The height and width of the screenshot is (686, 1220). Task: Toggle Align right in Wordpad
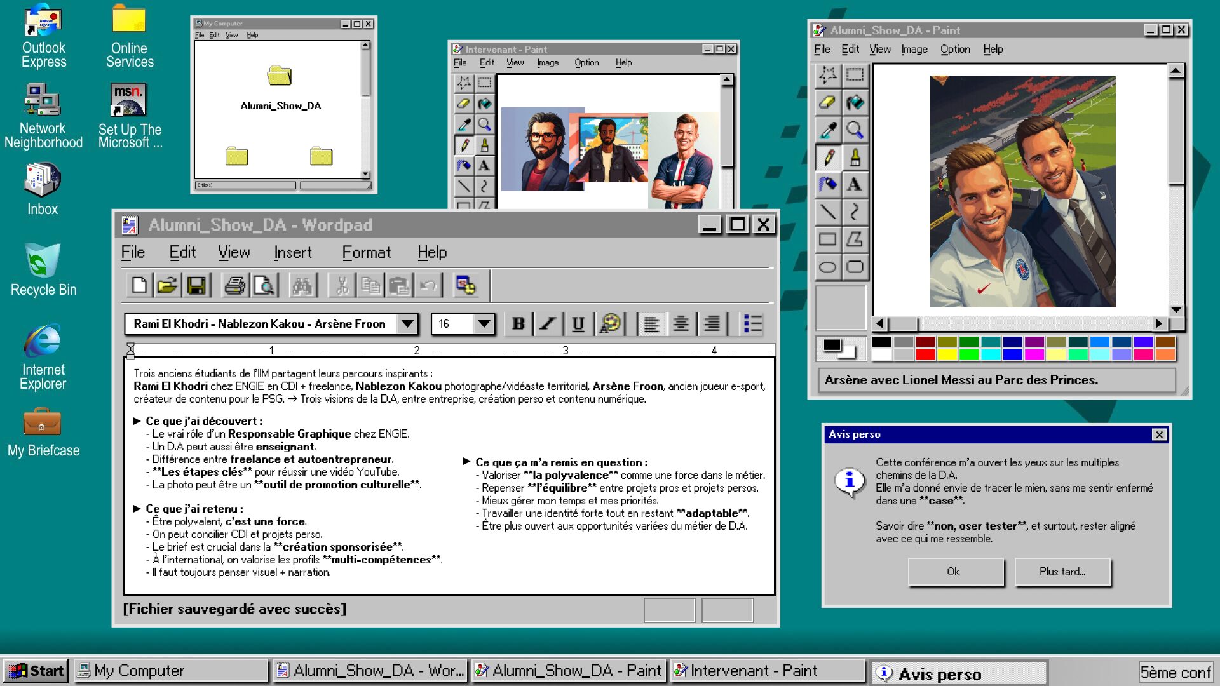712,324
